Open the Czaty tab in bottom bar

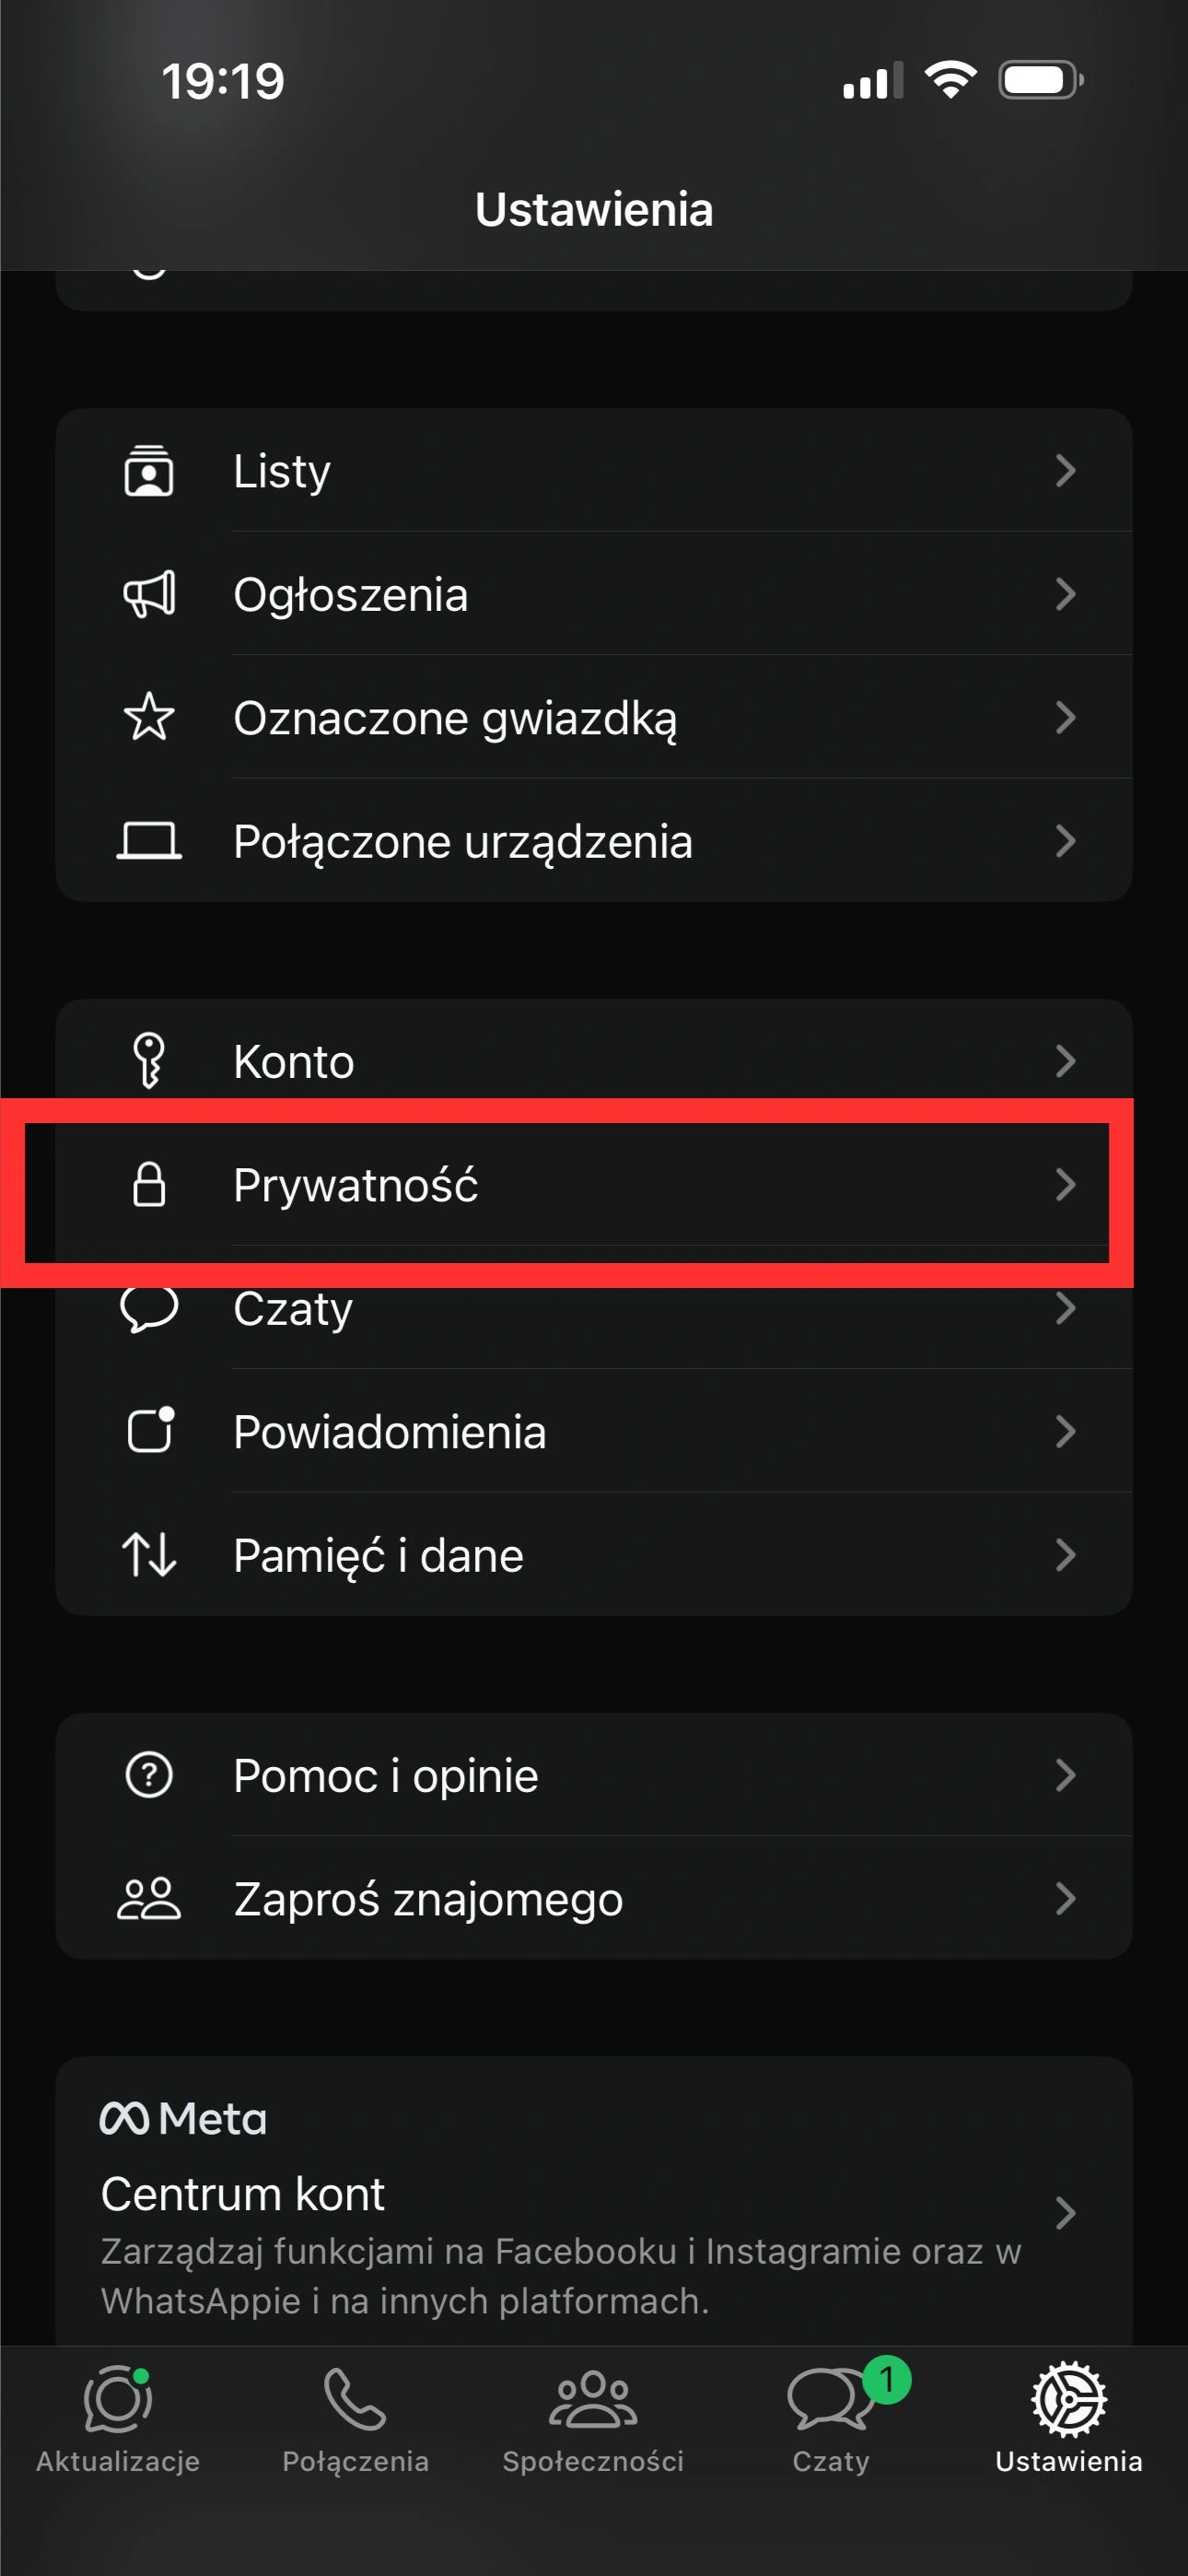[x=831, y=2419]
